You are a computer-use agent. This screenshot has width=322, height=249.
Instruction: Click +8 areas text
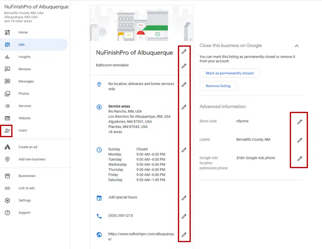pos(115,132)
